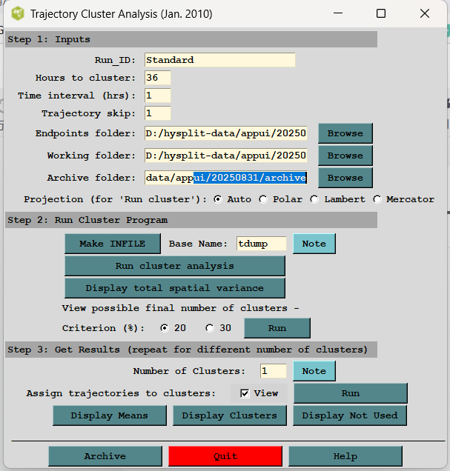
Task: Click the Hours to cluster field
Action: tap(157, 78)
